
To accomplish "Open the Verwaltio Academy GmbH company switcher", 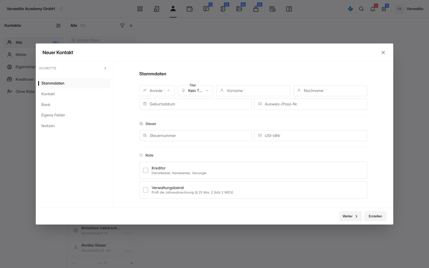I will (35, 9).
